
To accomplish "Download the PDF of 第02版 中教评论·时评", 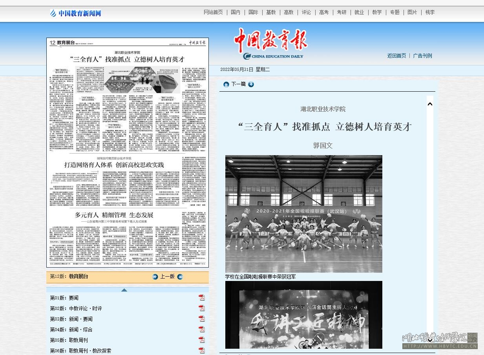I will click(201, 308).
